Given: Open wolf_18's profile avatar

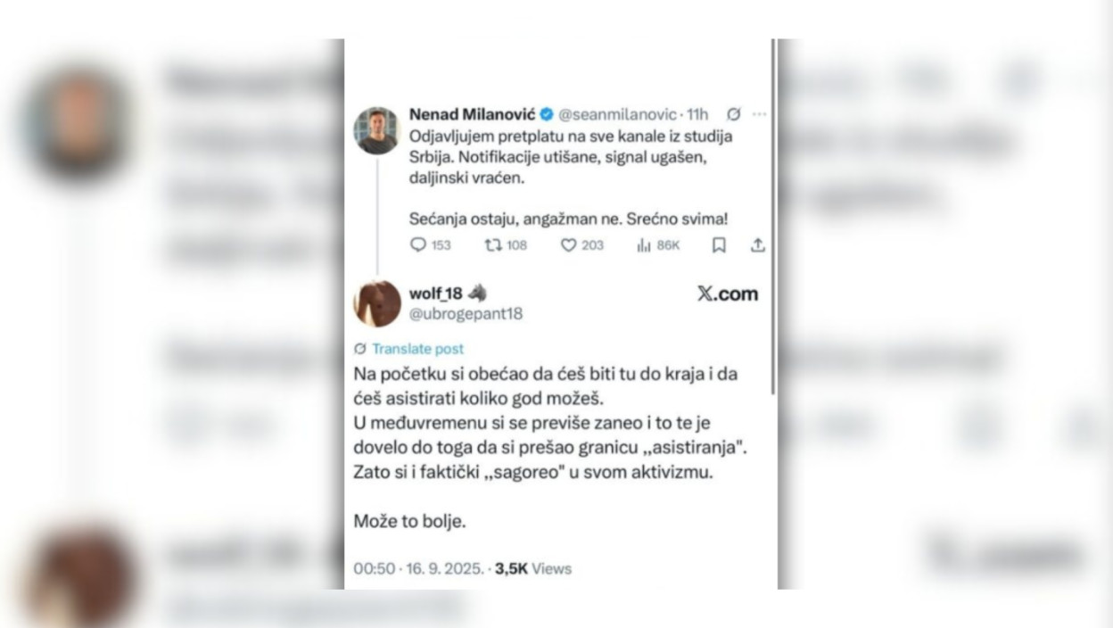Looking at the screenshot, I should click(377, 303).
